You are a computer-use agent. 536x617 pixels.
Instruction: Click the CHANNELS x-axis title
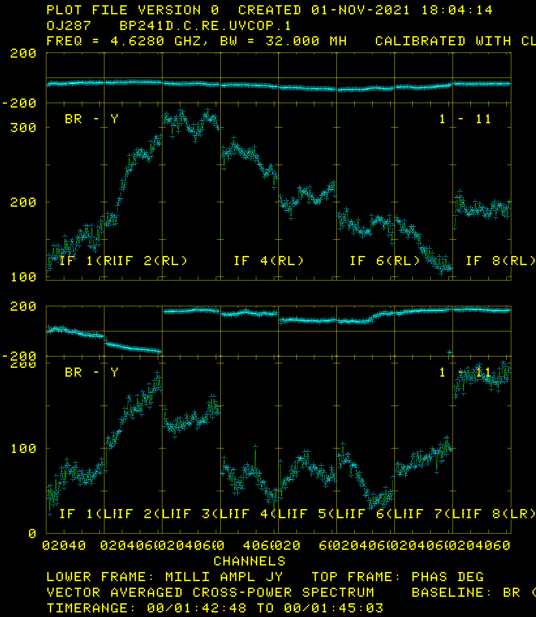(249, 561)
